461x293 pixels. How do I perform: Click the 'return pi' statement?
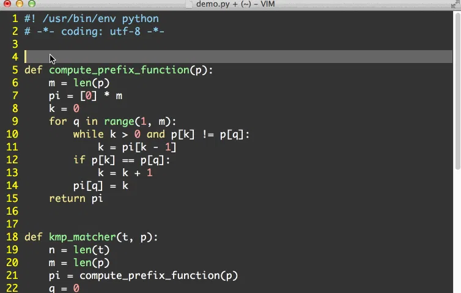[x=76, y=198]
